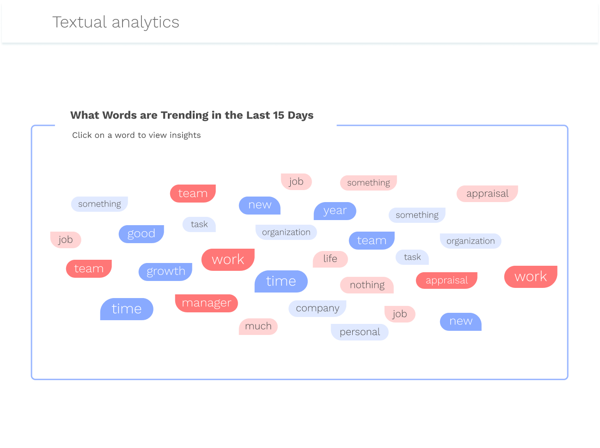Screen dimensions: 600x448
Task: Select the light pink 'appraisal' word tag
Action: [487, 194]
